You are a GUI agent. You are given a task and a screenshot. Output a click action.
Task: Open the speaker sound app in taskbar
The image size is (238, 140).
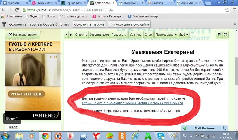[x=83, y=136]
